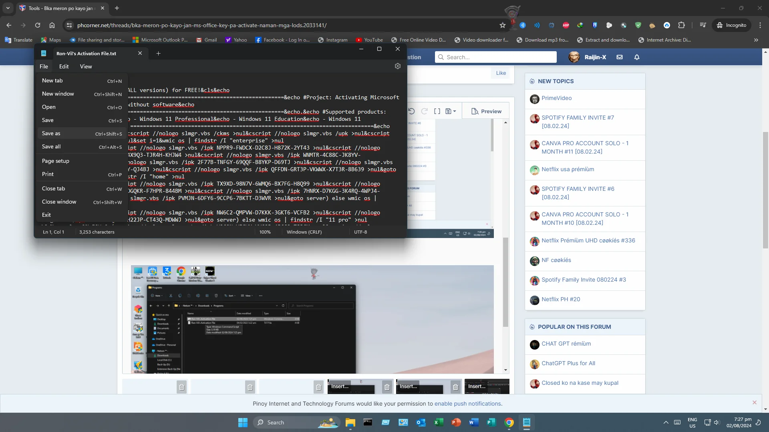Screen dimensions: 769x432
Task: Click the page vertical scrollbar
Action: [765, 190]
